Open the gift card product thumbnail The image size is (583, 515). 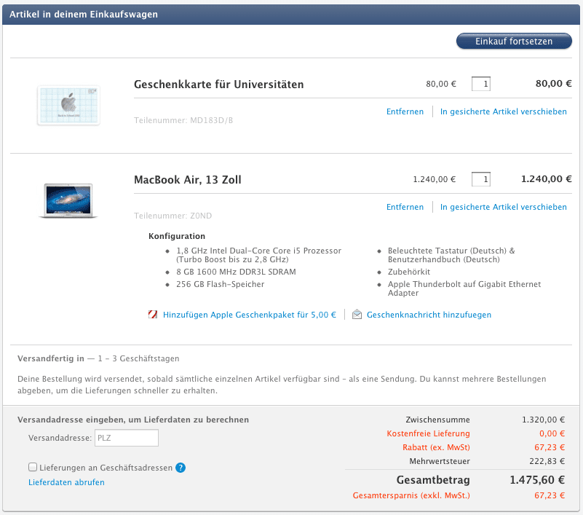click(x=69, y=106)
